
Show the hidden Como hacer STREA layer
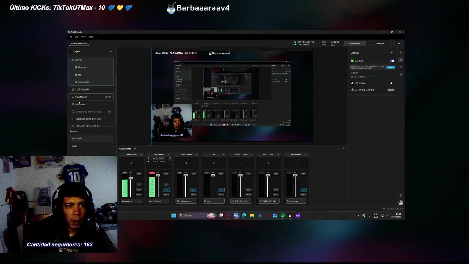click(110, 111)
